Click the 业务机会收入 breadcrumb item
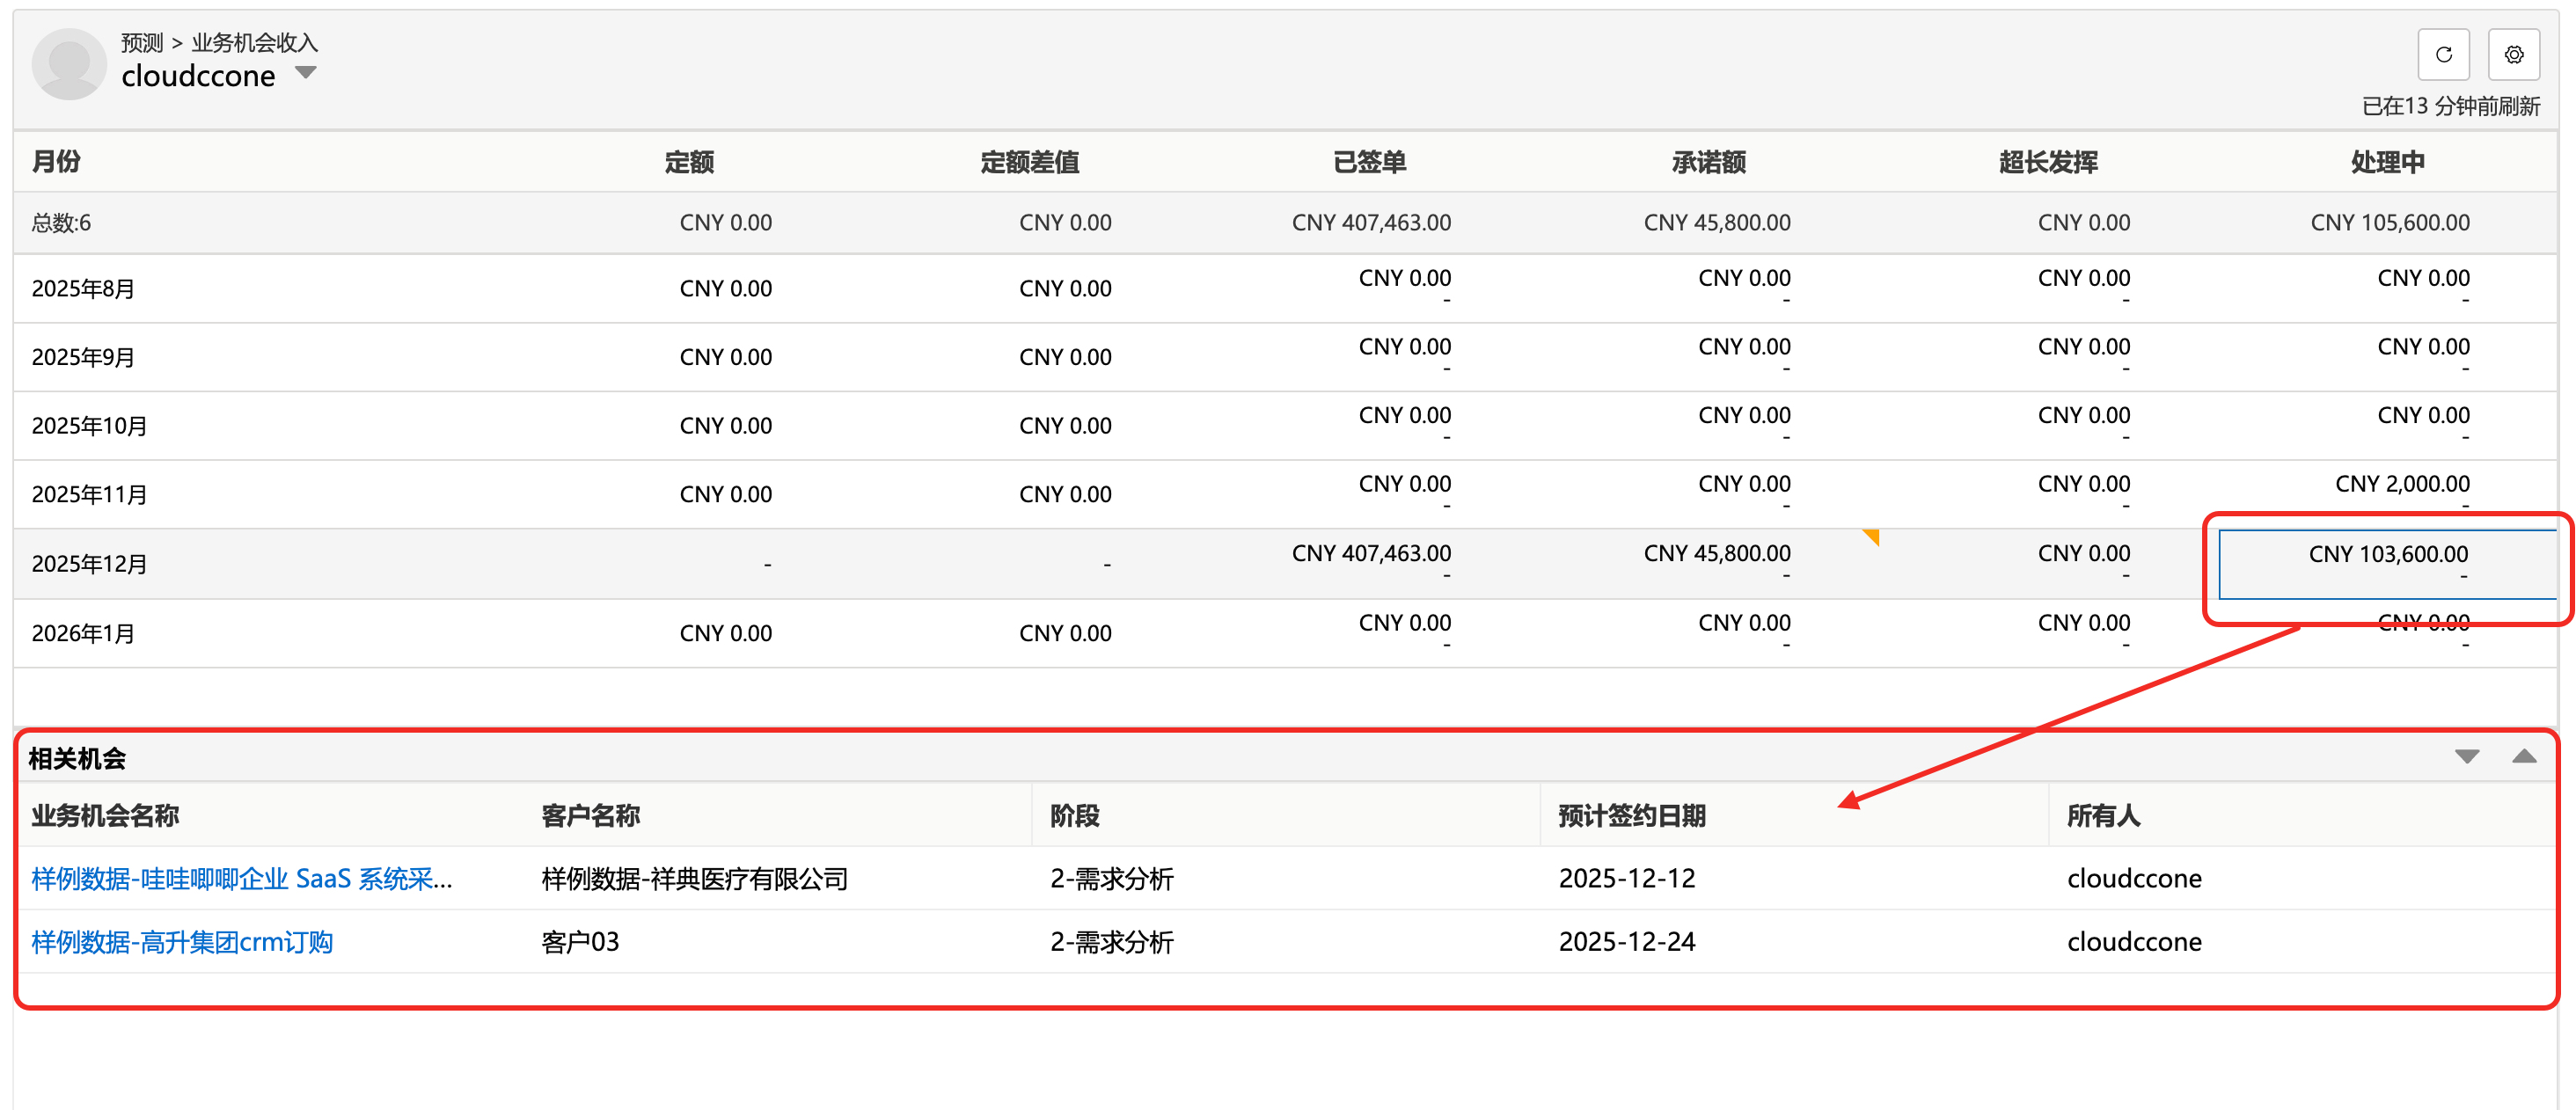This screenshot has height=1110, width=2576. coord(254,42)
